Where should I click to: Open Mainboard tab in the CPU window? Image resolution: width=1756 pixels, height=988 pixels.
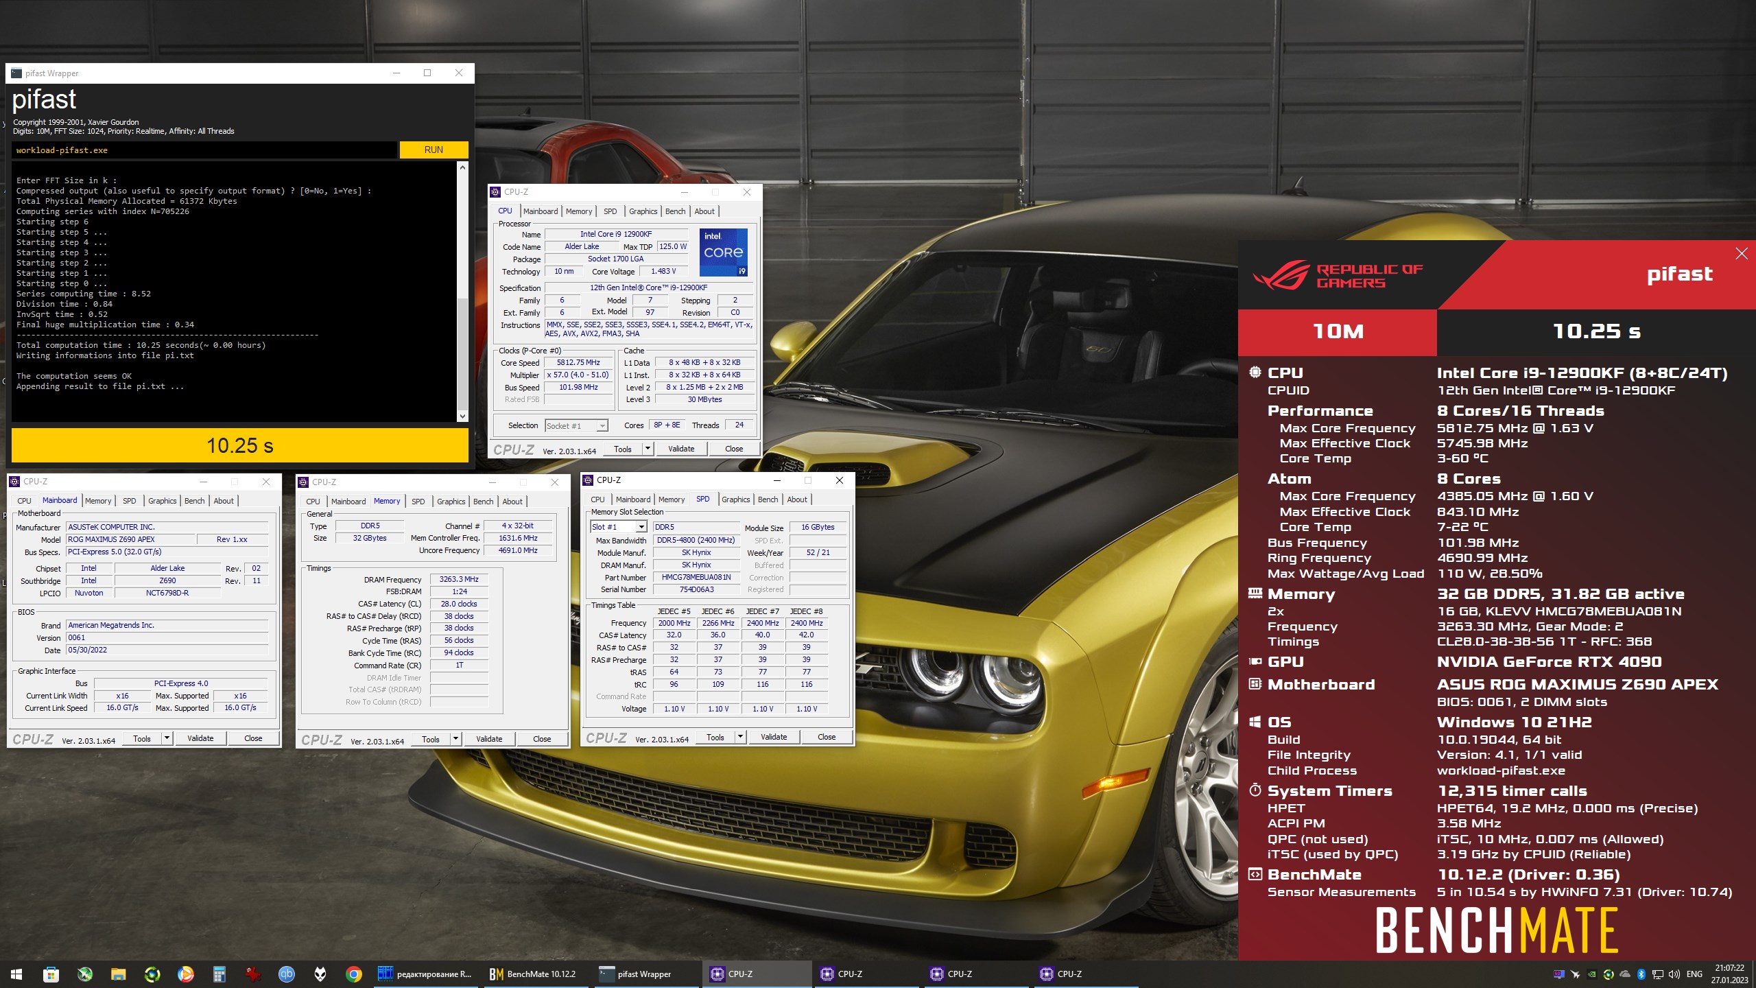pos(541,211)
